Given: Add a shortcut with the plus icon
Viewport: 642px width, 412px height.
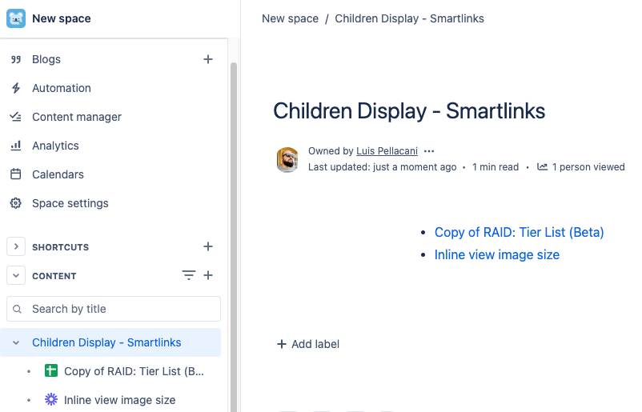Looking at the screenshot, I should tap(208, 246).
